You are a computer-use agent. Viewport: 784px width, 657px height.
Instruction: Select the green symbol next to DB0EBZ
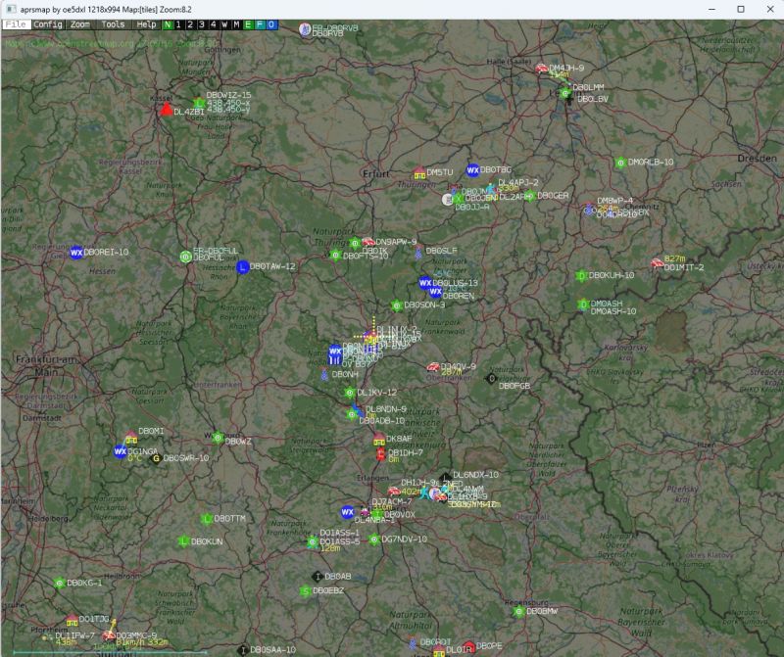[x=305, y=589]
